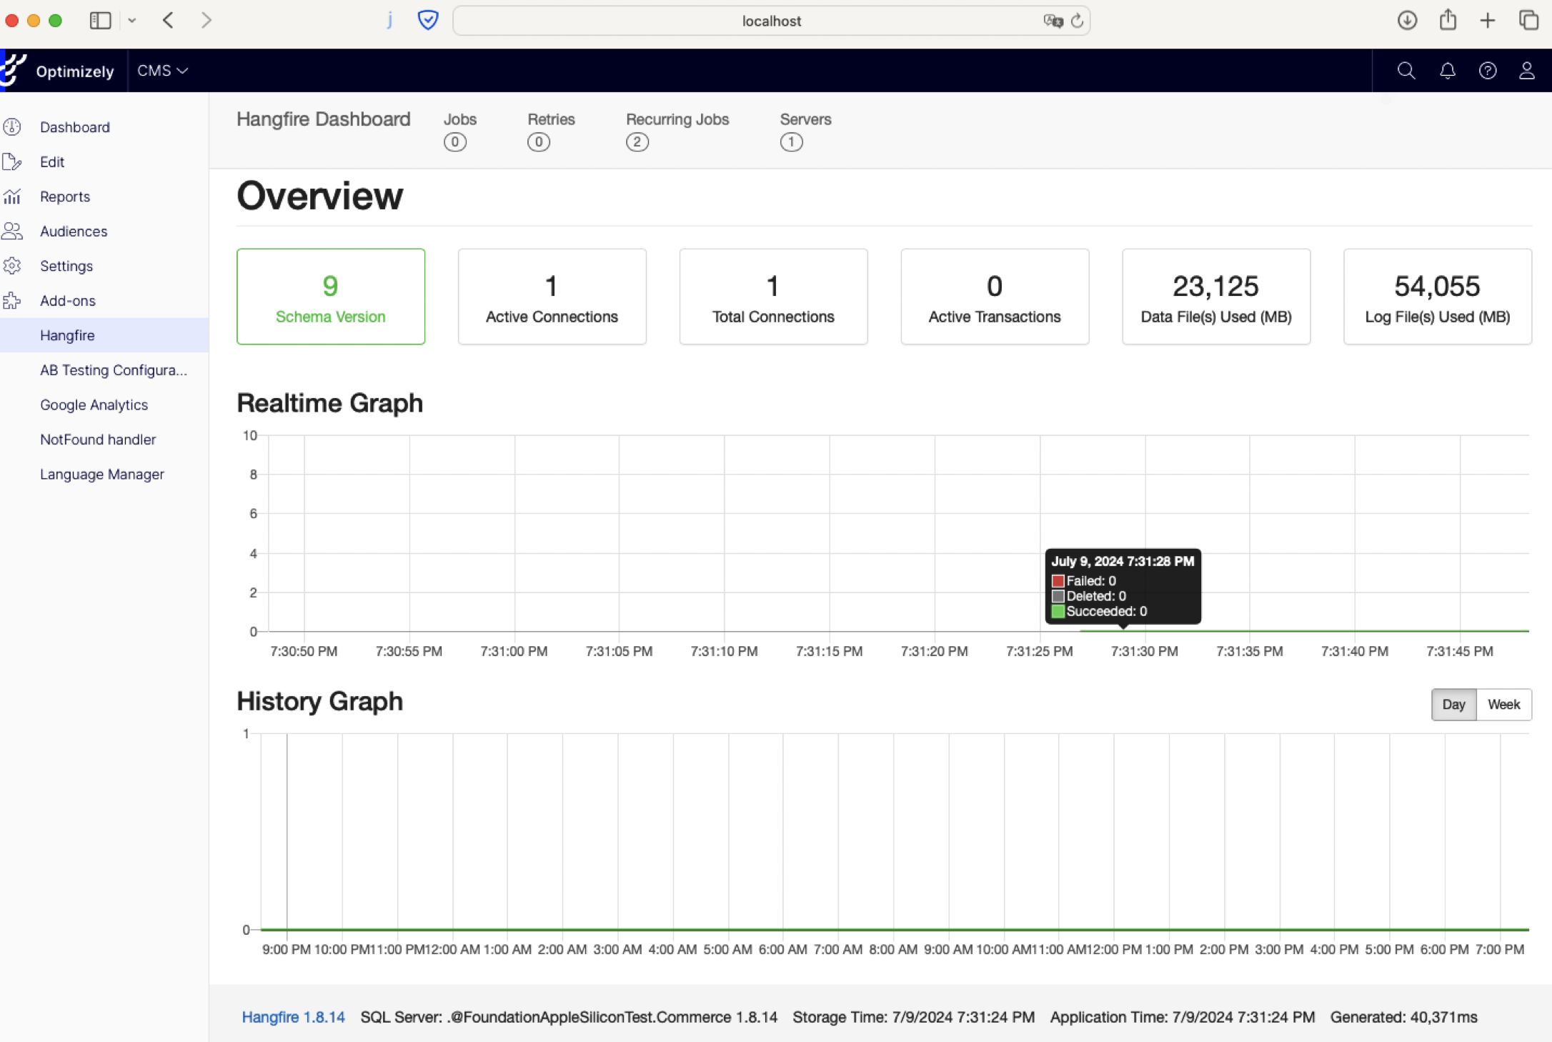Click the localhost address bar
Image resolution: width=1552 pixels, height=1042 pixels.
point(772,21)
